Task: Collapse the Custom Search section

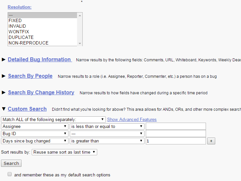Action: [27, 109]
